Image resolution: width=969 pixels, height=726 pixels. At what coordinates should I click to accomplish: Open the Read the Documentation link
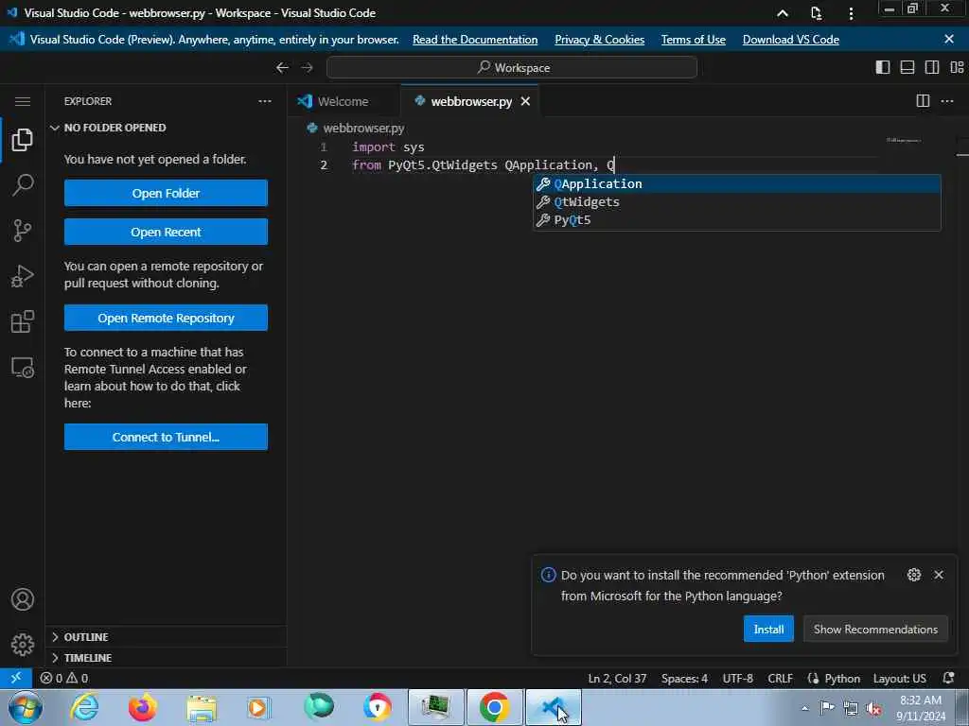coord(475,40)
